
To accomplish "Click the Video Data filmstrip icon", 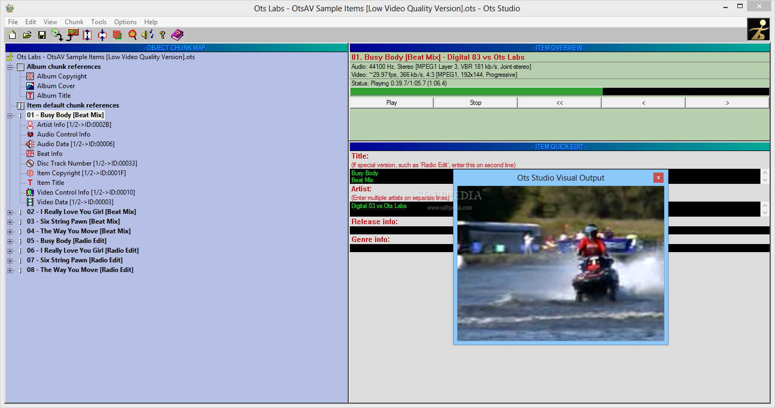I will pos(30,202).
